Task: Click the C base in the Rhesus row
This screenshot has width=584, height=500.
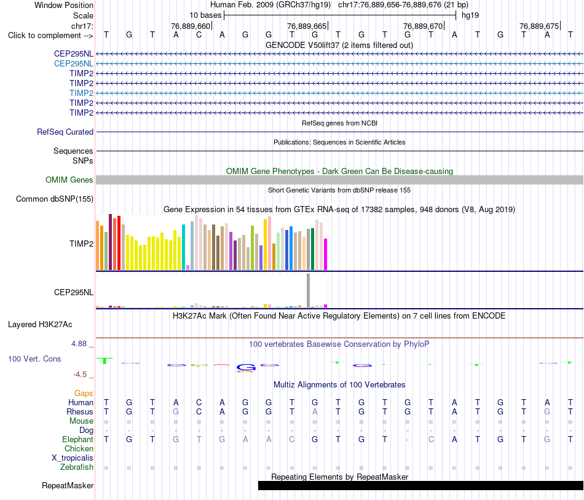Action: 199,411
